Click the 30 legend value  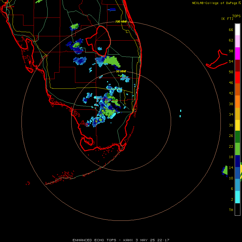pos(231,125)
